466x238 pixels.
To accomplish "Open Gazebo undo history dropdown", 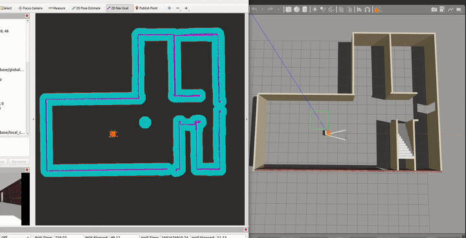I will [x=262, y=10].
